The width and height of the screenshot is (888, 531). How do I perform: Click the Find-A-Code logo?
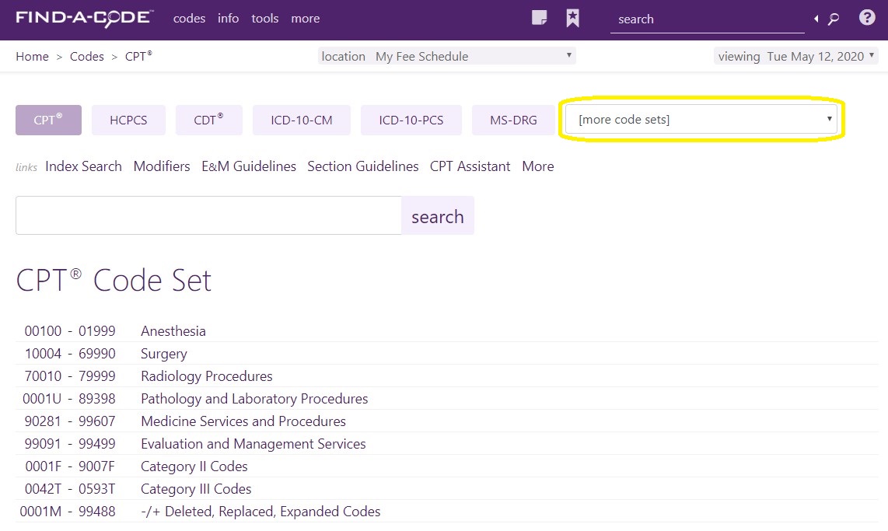(85, 18)
